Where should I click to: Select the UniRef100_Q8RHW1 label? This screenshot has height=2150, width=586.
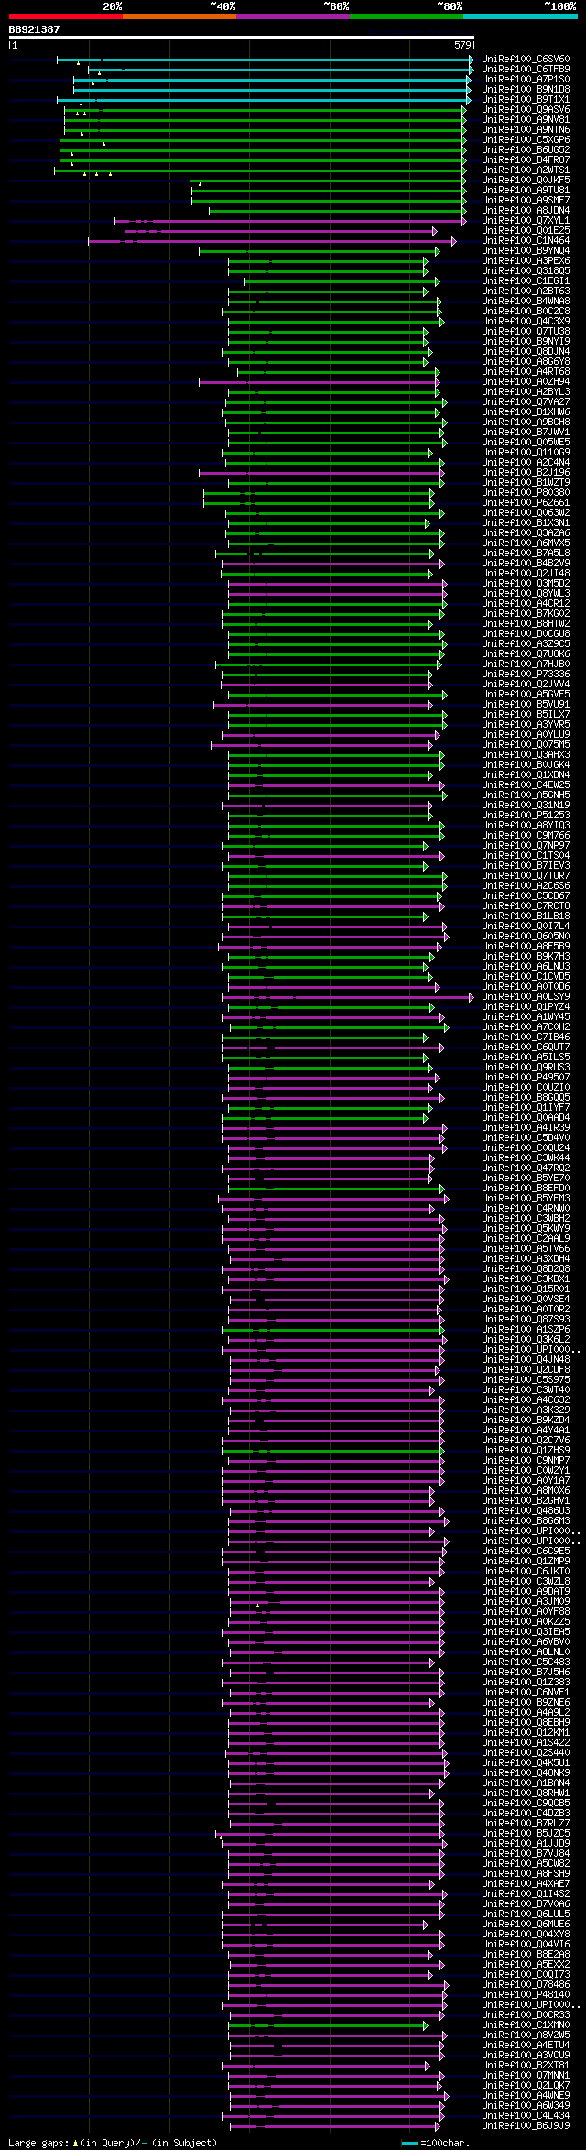526,1793
